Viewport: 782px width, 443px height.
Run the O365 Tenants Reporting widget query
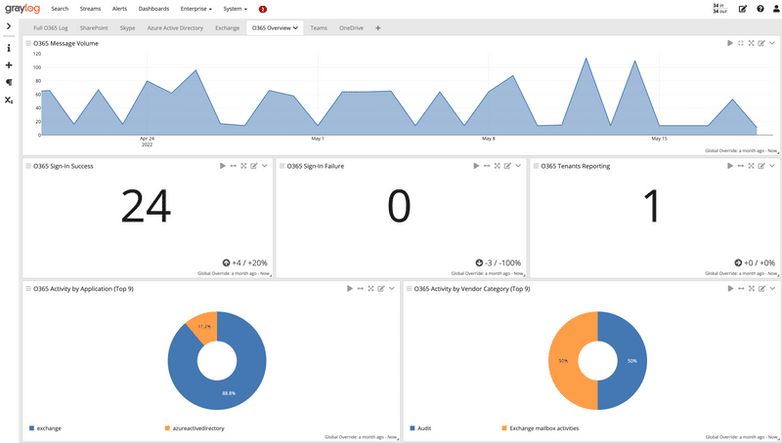click(x=730, y=166)
